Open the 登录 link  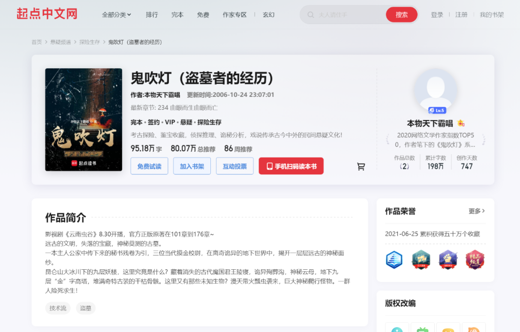point(437,14)
